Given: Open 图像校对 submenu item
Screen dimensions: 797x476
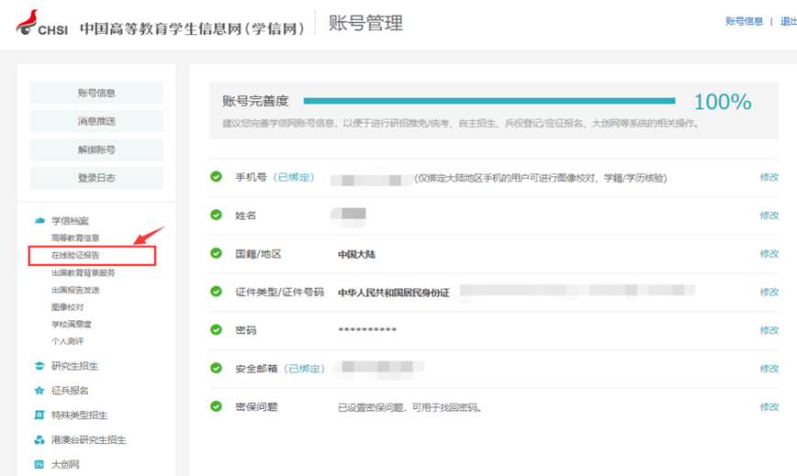Looking at the screenshot, I should point(67,307).
